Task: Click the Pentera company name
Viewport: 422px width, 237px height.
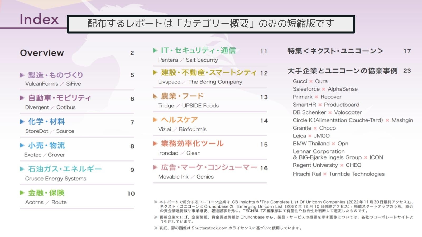Action: (x=168, y=60)
